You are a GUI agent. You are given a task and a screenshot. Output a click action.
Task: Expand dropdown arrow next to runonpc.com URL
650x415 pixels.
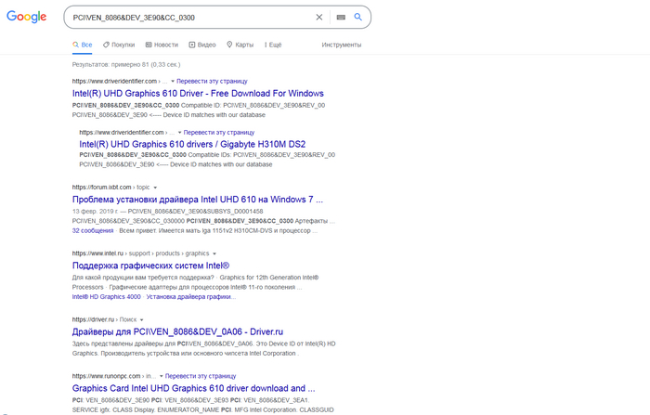click(x=162, y=376)
